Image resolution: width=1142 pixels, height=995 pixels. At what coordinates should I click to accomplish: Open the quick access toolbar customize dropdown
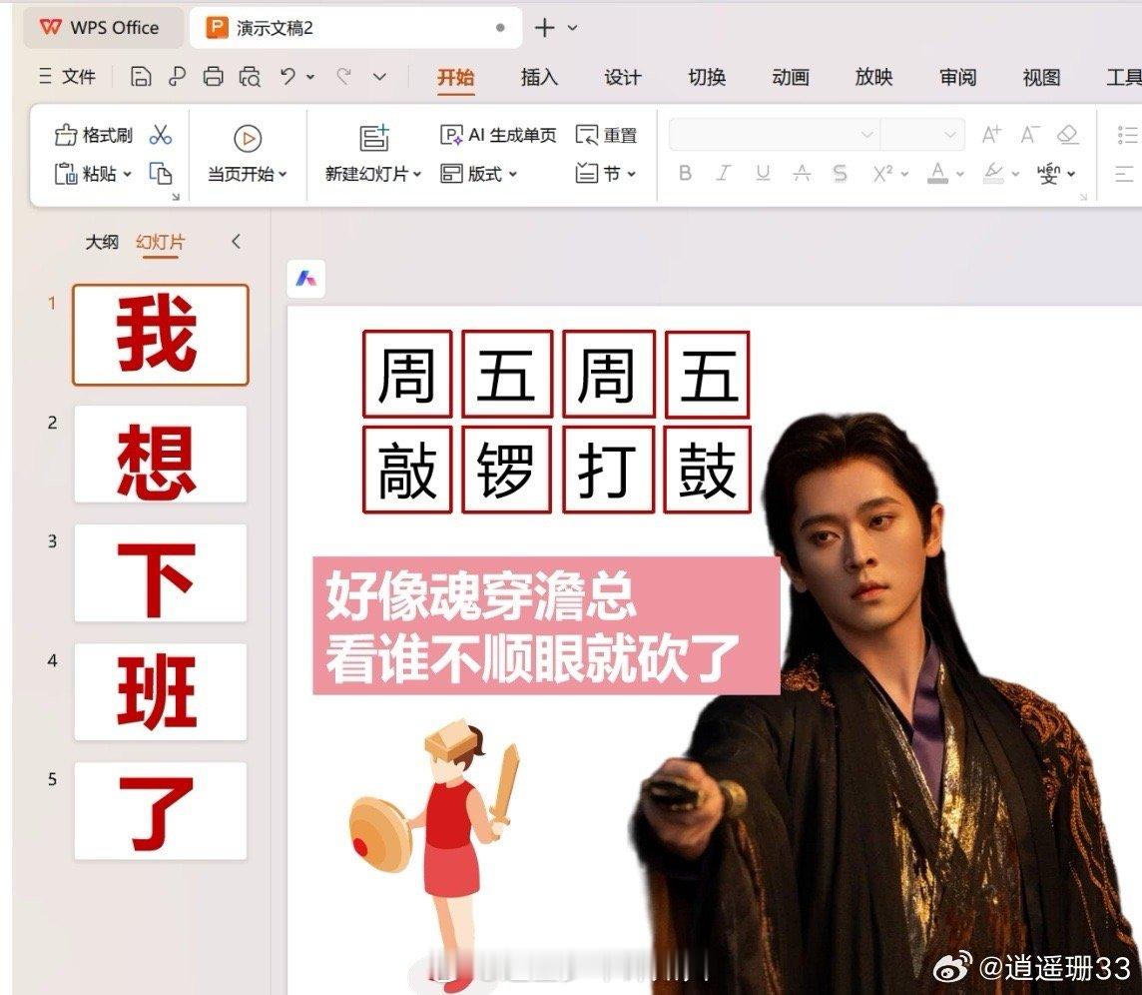click(x=379, y=77)
